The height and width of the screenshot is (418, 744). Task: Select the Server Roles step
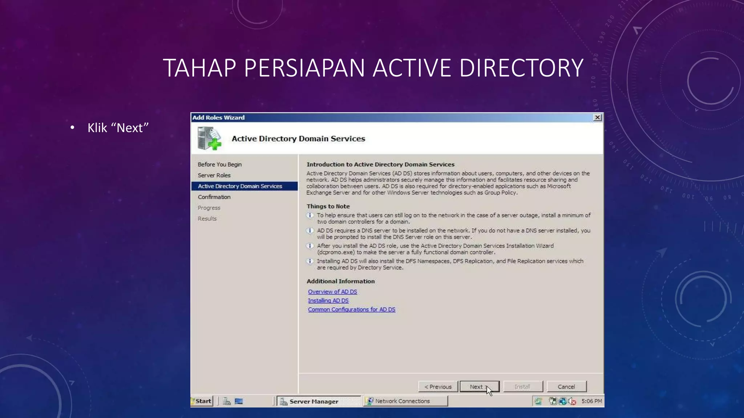point(214,175)
